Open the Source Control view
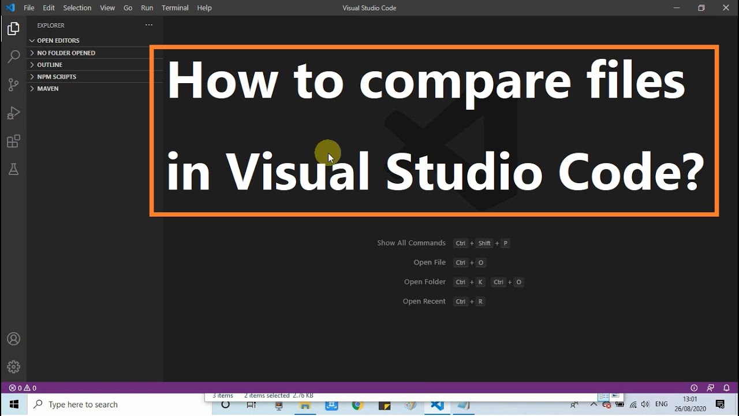This screenshot has width=739, height=416. pyautogui.click(x=13, y=85)
